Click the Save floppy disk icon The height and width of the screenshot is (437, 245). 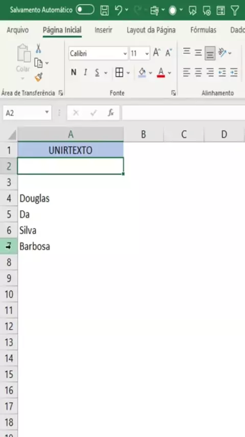pyautogui.click(x=105, y=10)
